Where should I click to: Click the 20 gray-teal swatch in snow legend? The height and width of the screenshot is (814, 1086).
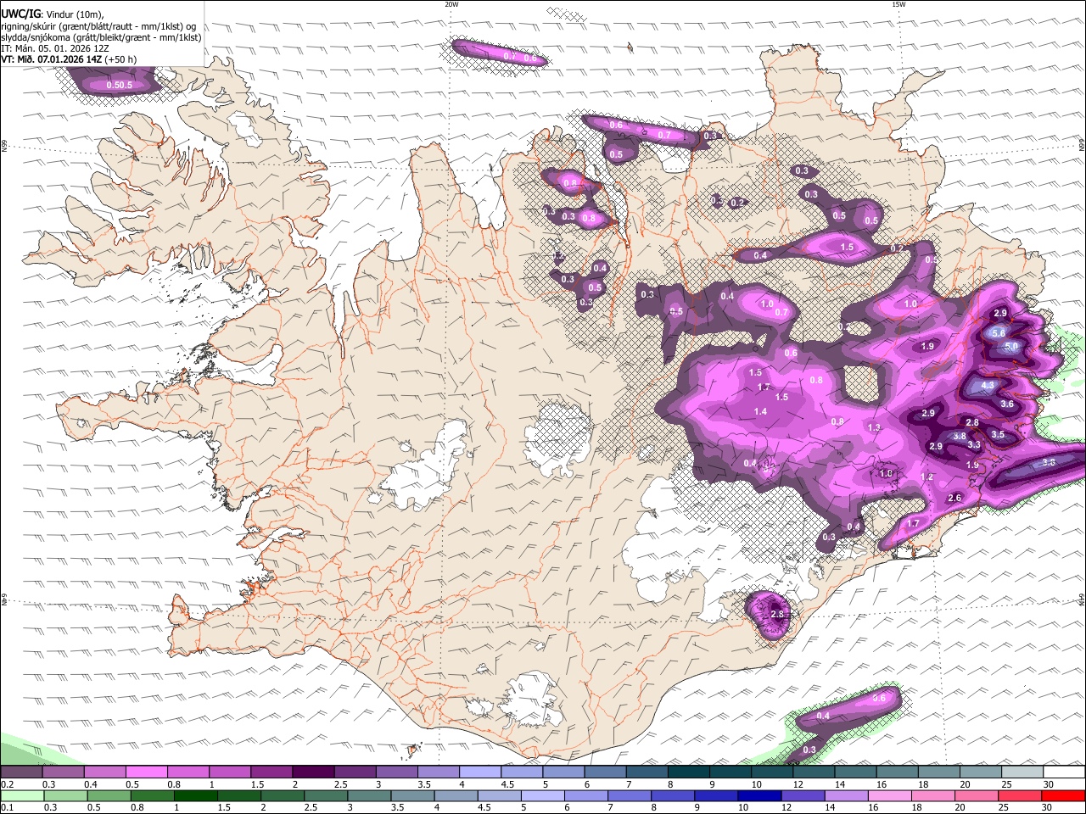(x=980, y=772)
